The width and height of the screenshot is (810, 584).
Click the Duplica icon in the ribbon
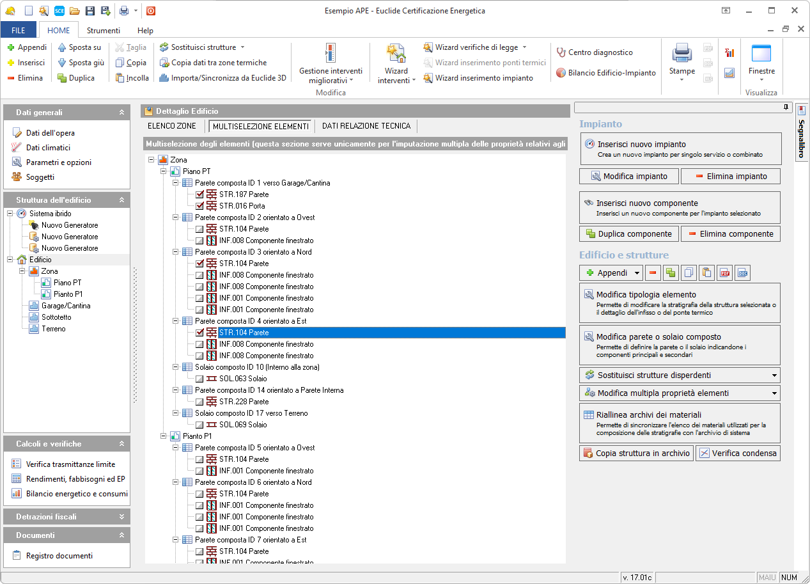pos(63,78)
